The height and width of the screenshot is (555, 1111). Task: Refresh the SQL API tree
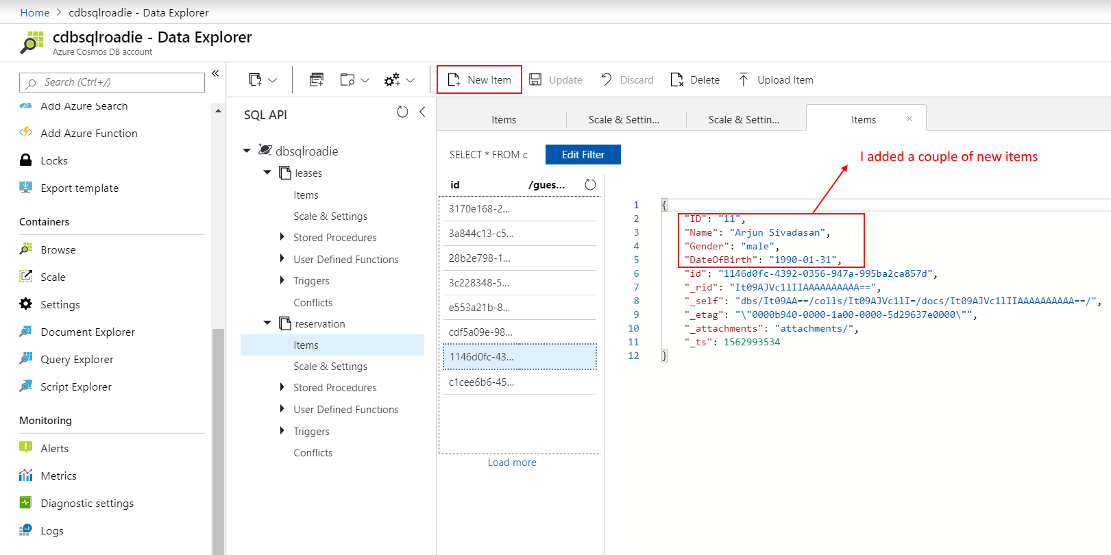pos(402,112)
